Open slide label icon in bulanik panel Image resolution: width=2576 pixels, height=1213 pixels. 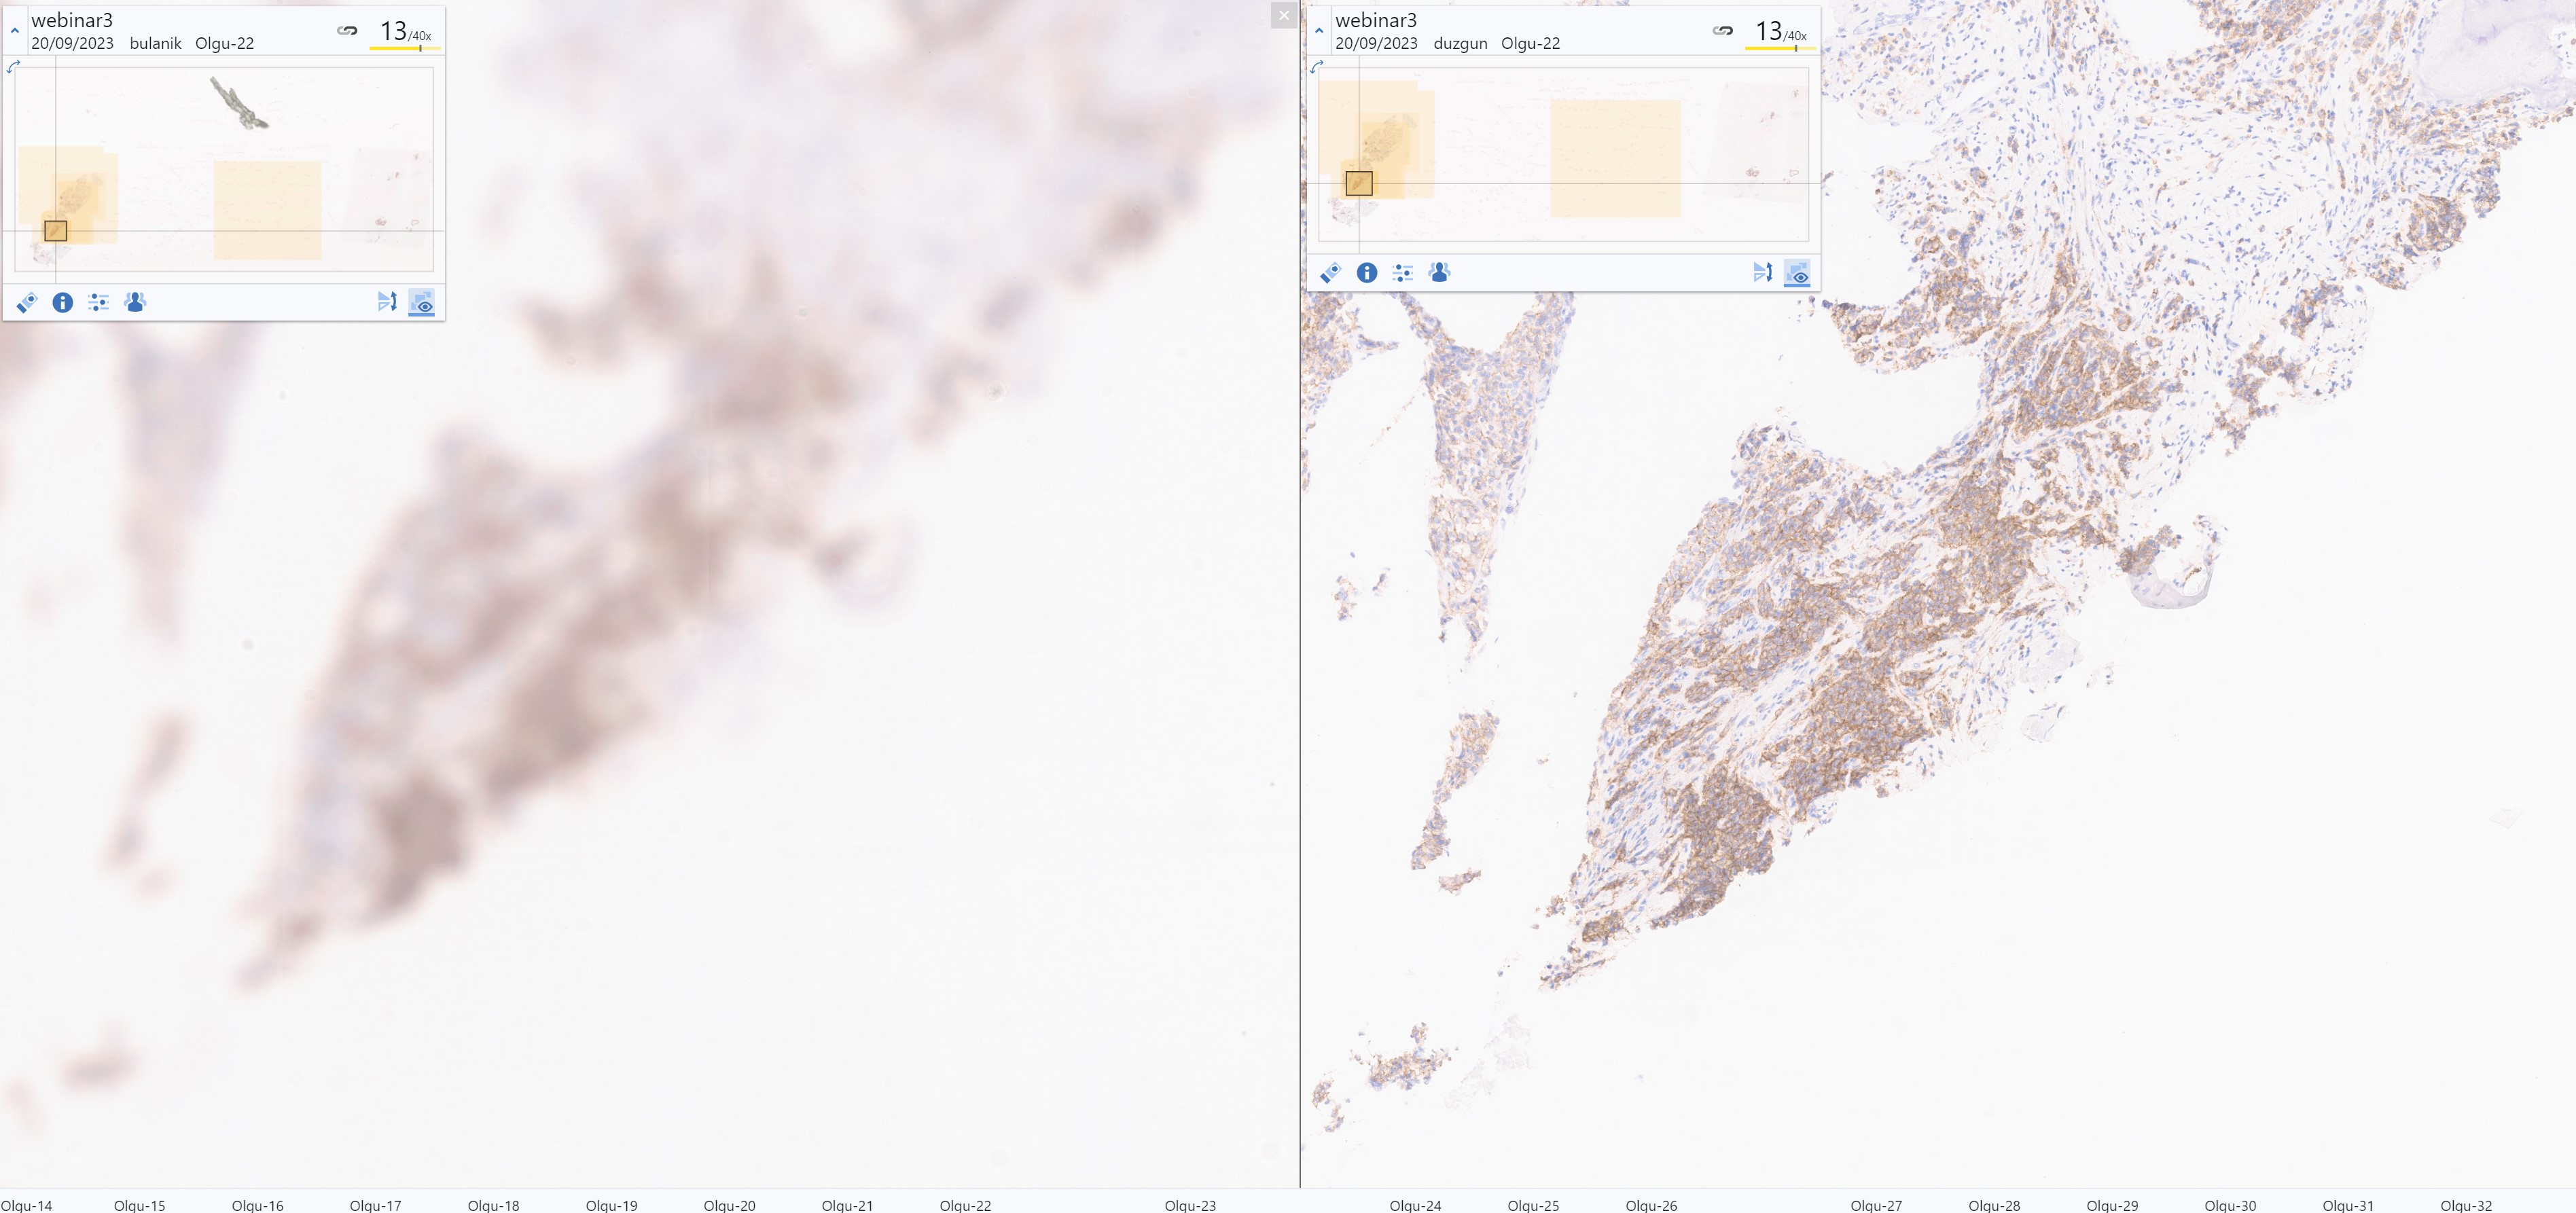coord(27,302)
